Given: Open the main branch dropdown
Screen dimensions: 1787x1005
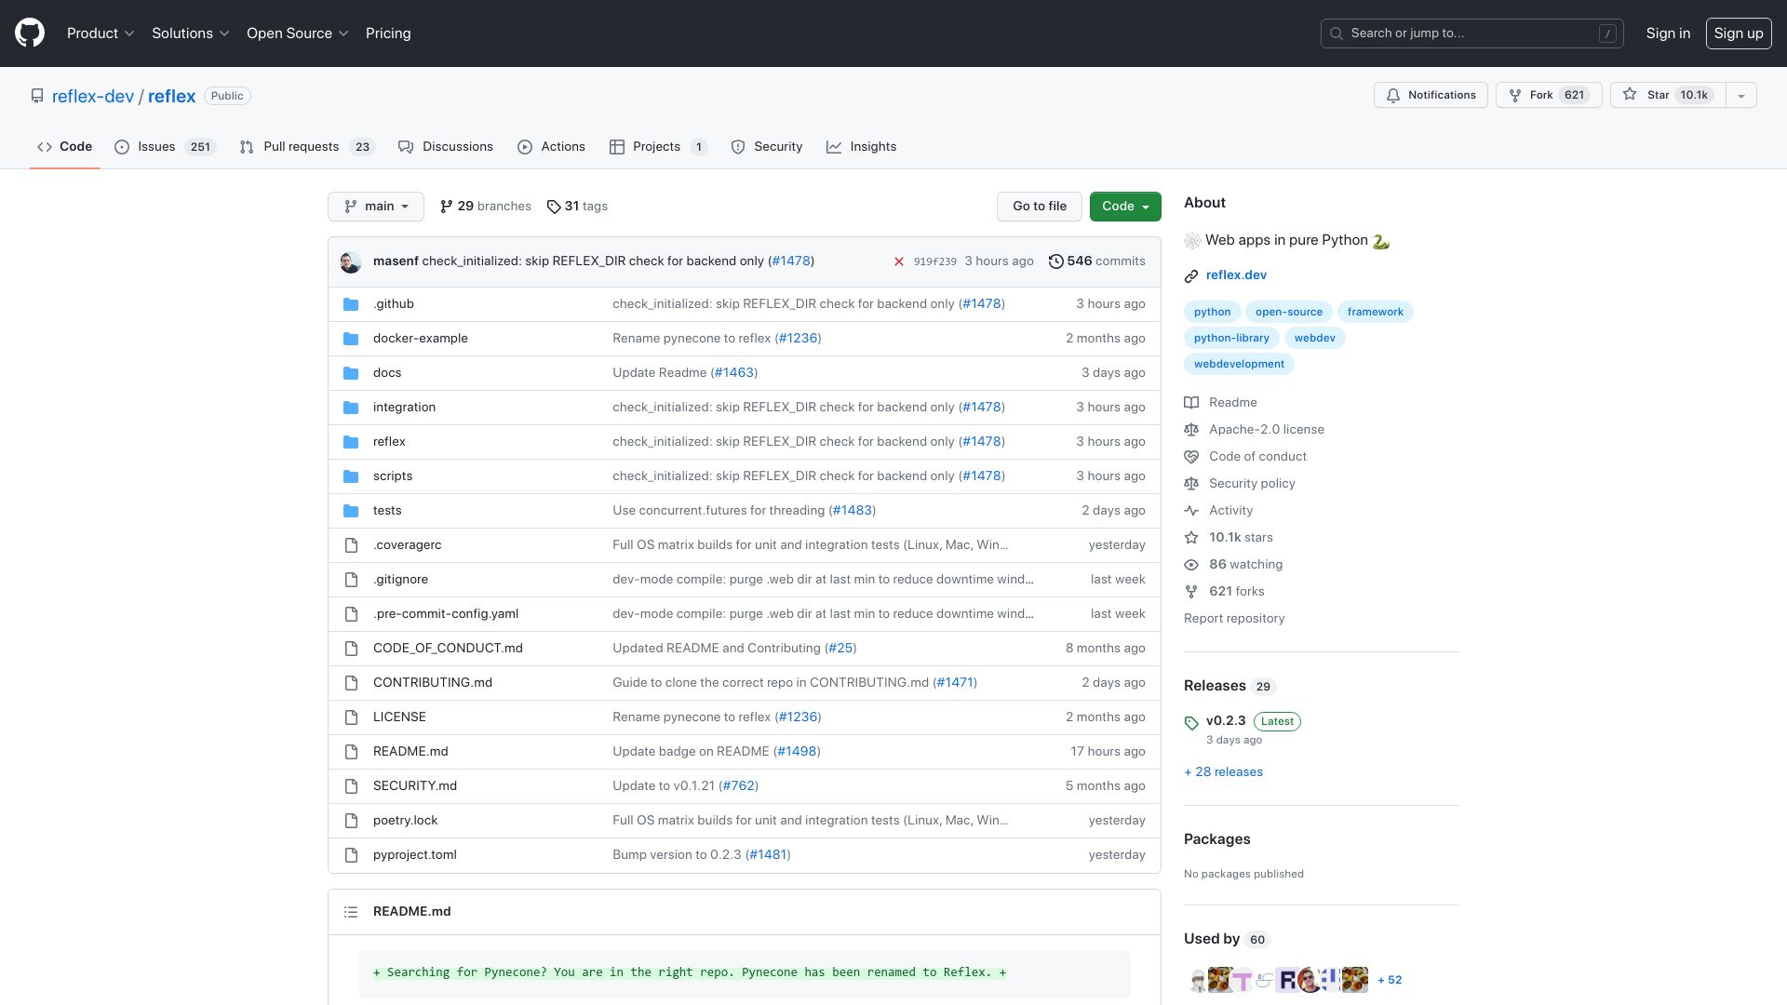Looking at the screenshot, I should (x=376, y=207).
